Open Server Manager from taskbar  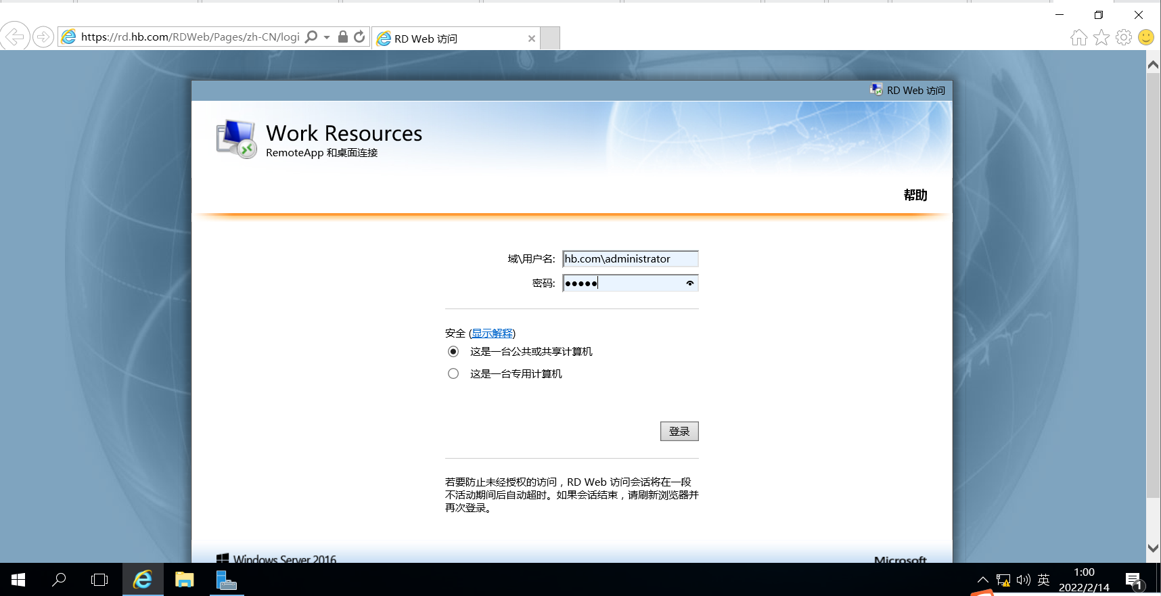coord(226,580)
